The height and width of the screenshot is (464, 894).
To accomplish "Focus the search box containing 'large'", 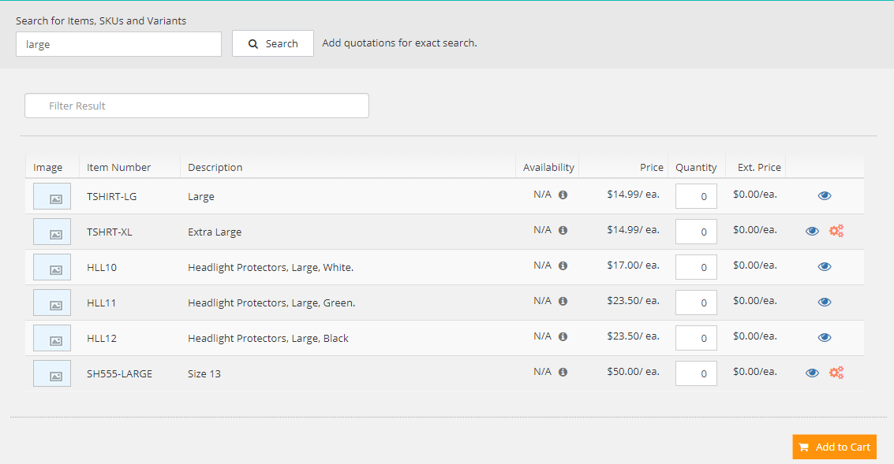I will coord(118,44).
